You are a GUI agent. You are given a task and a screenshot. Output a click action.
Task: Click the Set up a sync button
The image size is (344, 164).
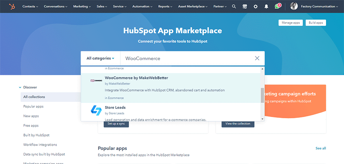(116, 124)
